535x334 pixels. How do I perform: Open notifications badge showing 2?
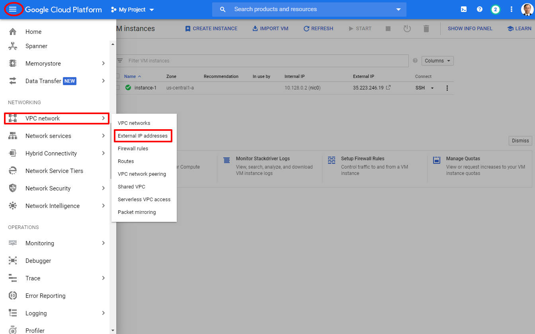[x=496, y=10]
